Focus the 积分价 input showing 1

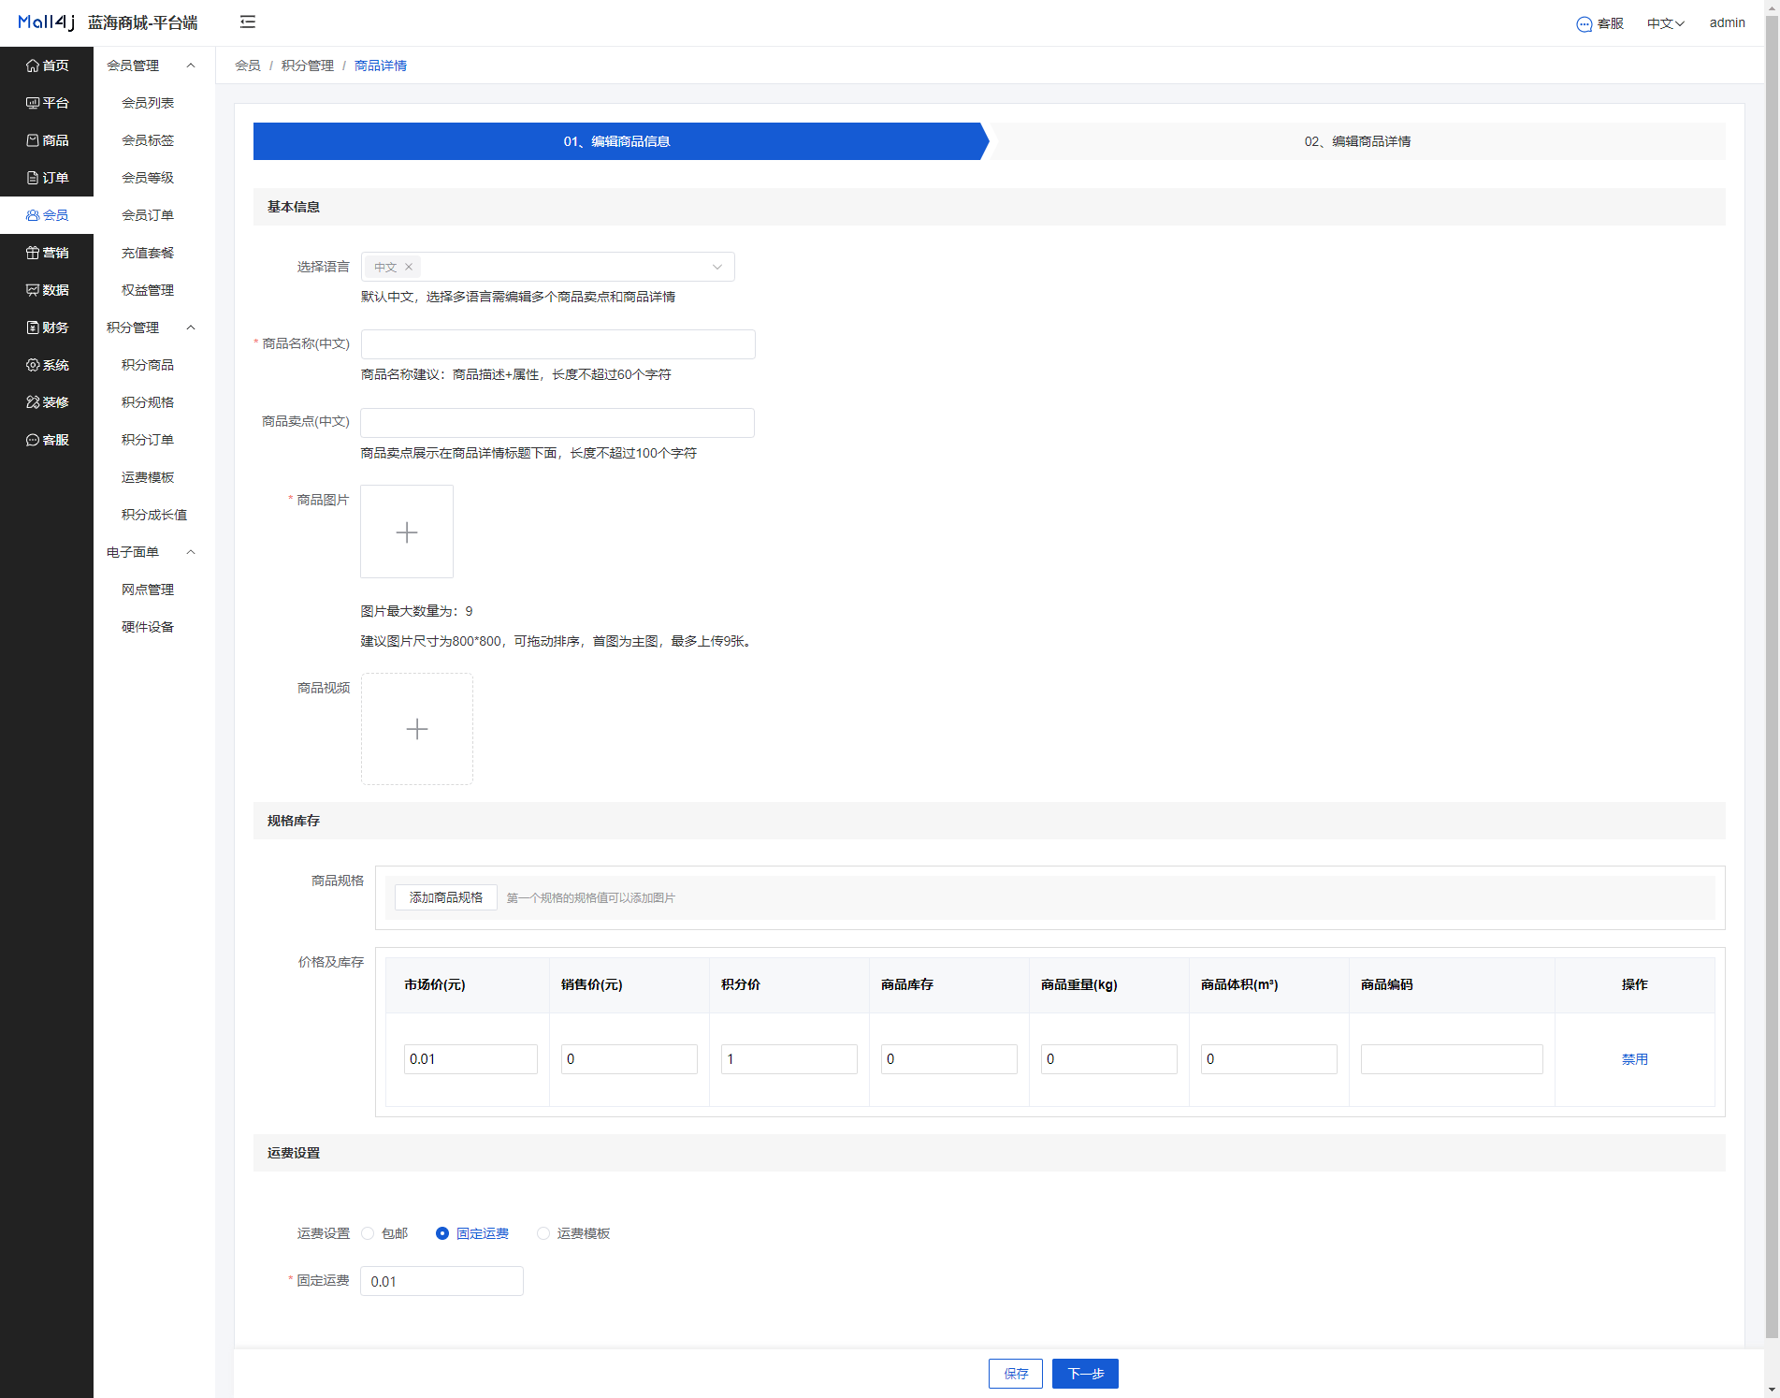(x=789, y=1059)
